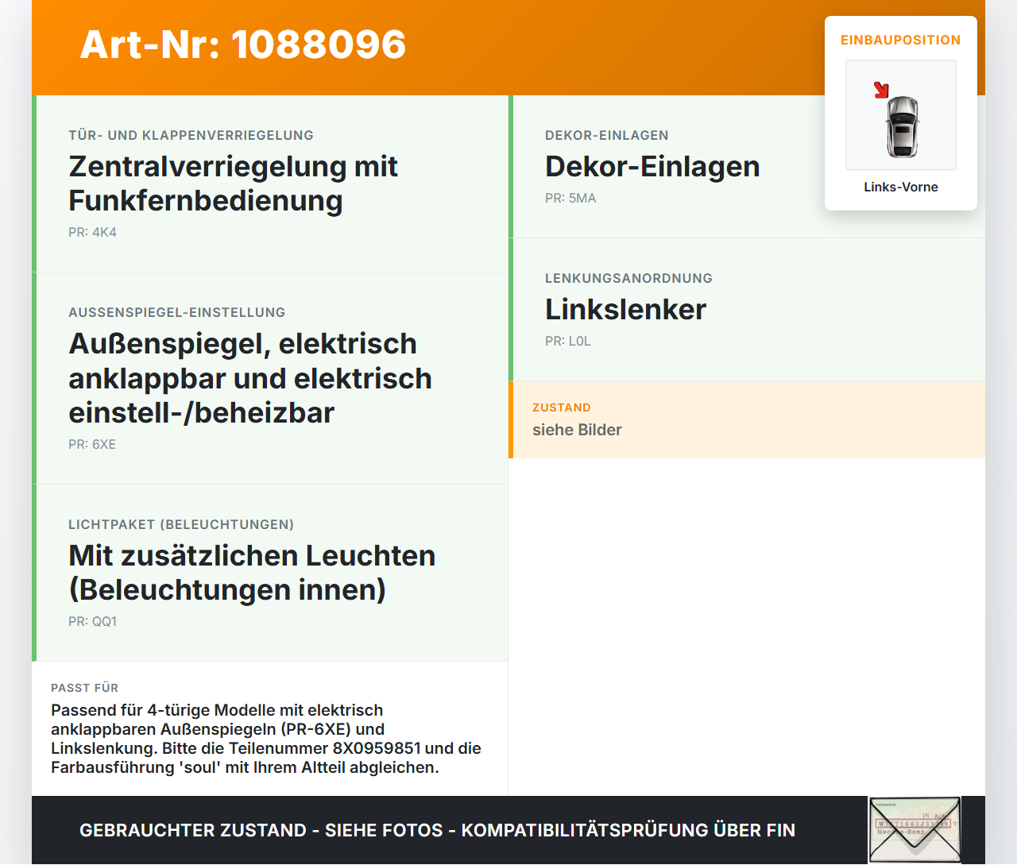Viewport: 1017px width, 865px height.
Task: Select the 'Dekor-Einlagen' heading
Action: (652, 166)
